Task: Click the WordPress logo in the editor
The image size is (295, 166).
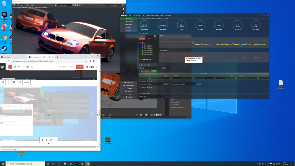Action: pyautogui.click(x=2, y=67)
